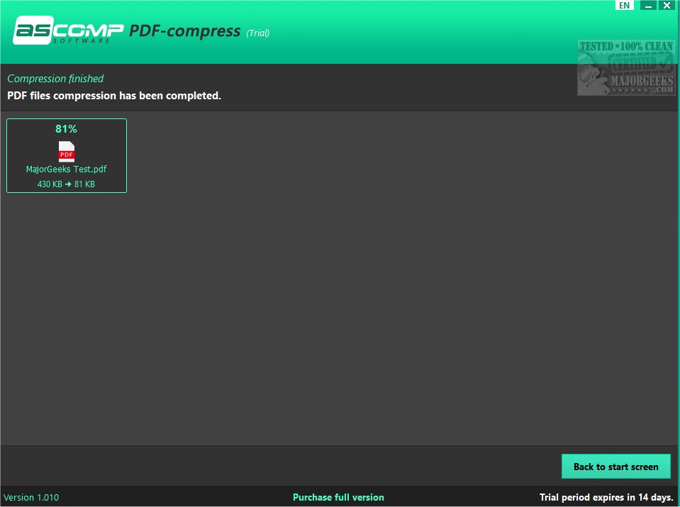
Task: Close the PDF-compress window
Action: pos(667,5)
